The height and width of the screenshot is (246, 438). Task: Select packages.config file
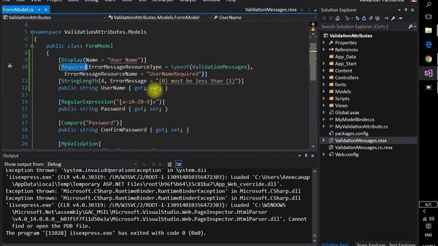coord(351,133)
